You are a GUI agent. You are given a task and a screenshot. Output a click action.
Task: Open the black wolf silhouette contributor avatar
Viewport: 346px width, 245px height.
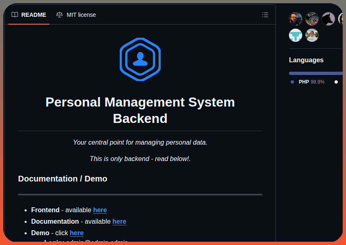[328, 19]
